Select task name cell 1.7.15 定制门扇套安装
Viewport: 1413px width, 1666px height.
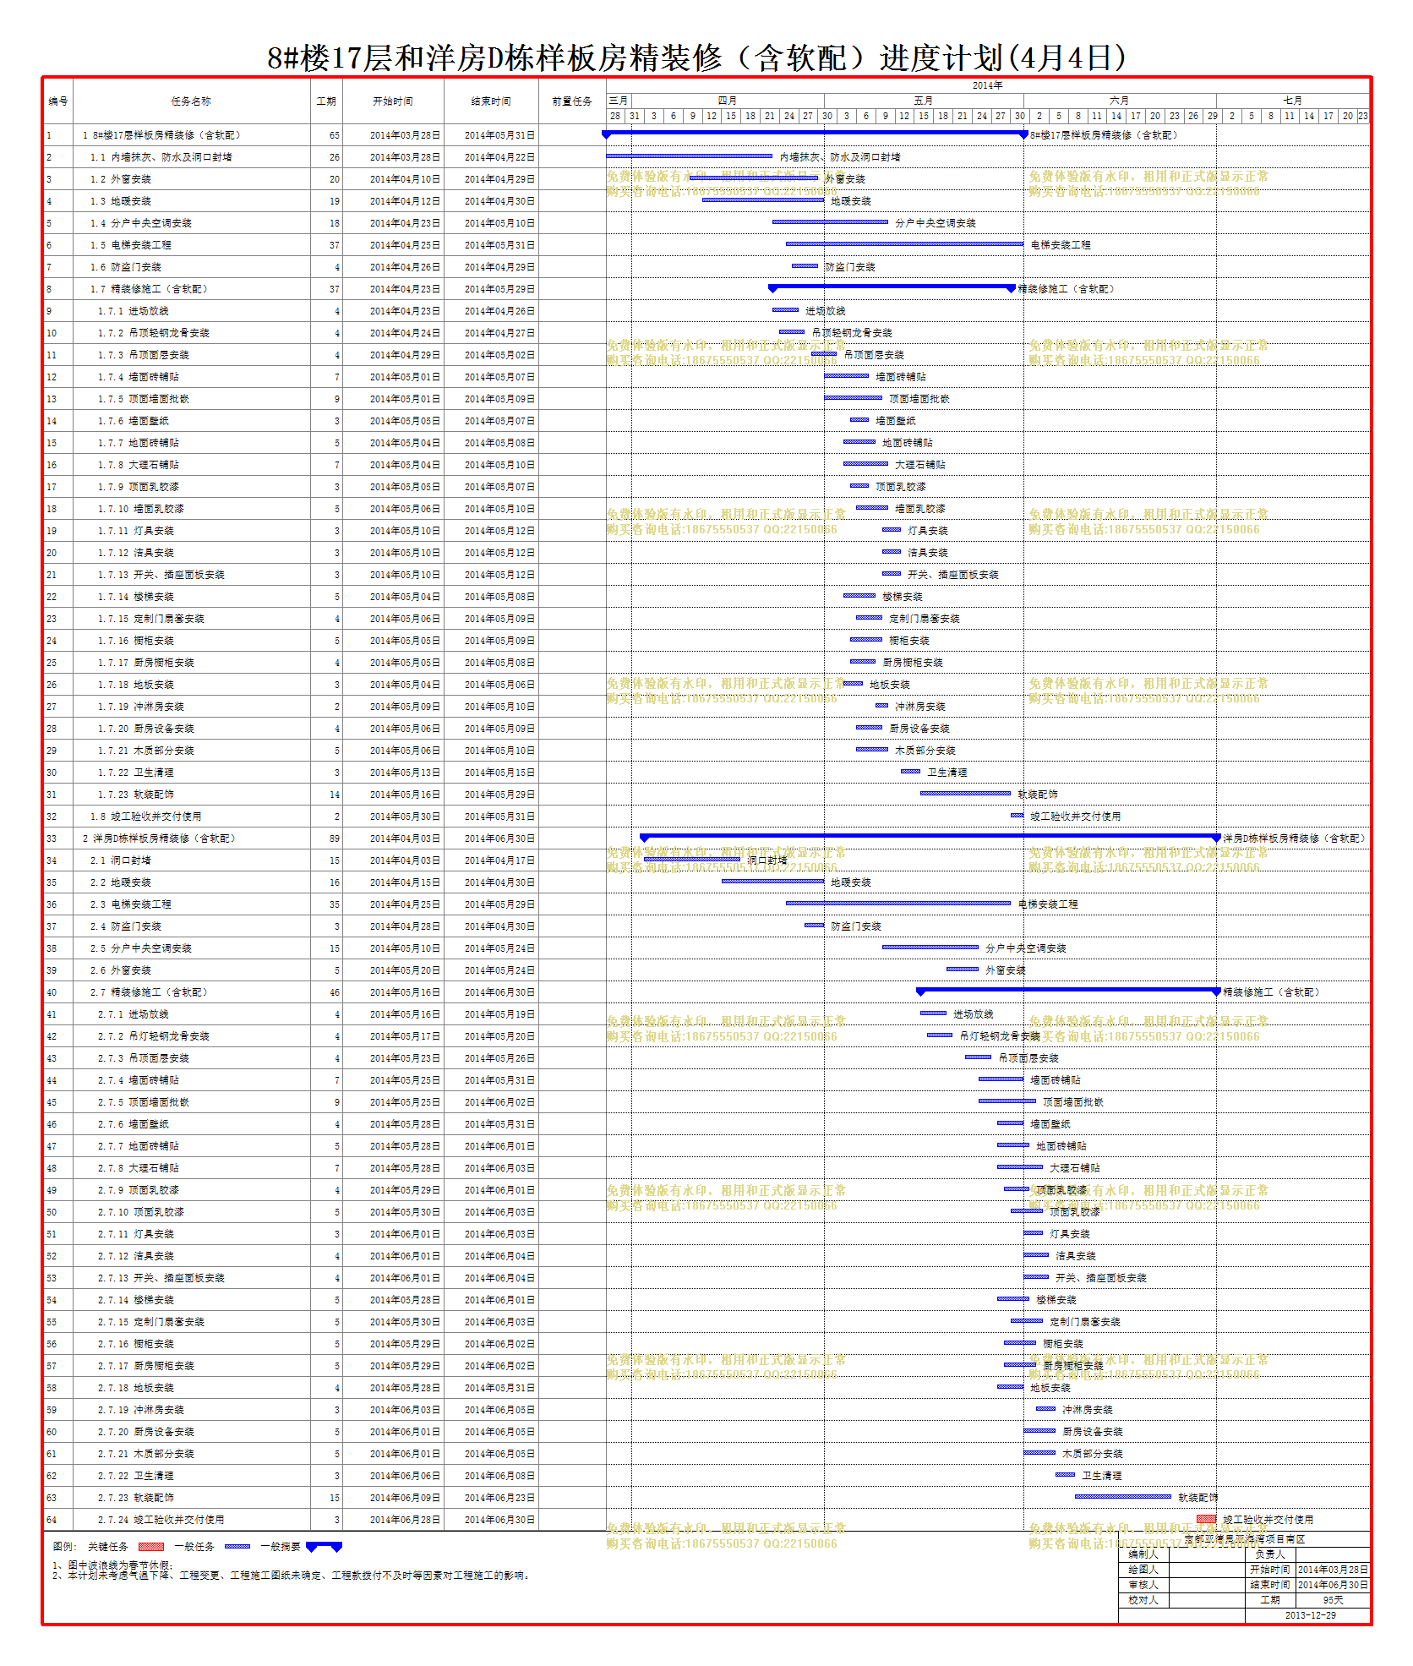(x=191, y=619)
